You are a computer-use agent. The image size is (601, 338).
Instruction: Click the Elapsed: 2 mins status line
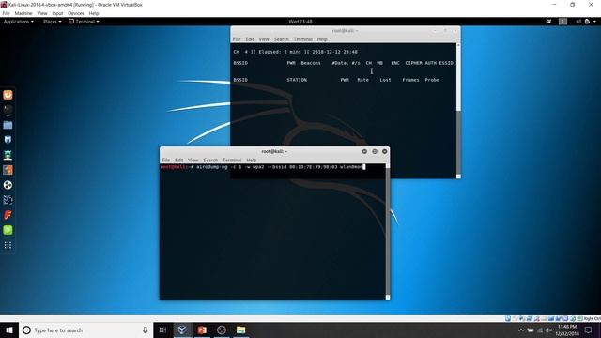tap(295, 52)
